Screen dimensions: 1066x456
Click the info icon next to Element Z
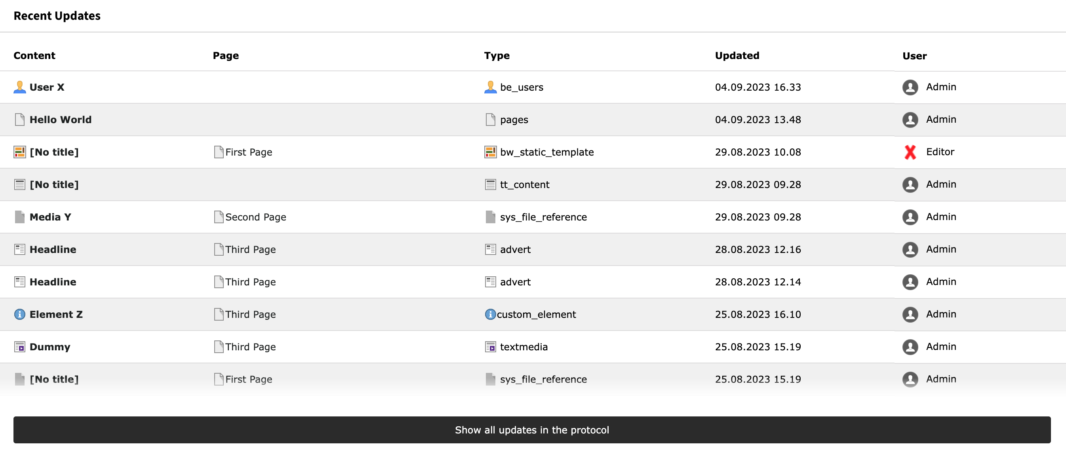tap(19, 314)
